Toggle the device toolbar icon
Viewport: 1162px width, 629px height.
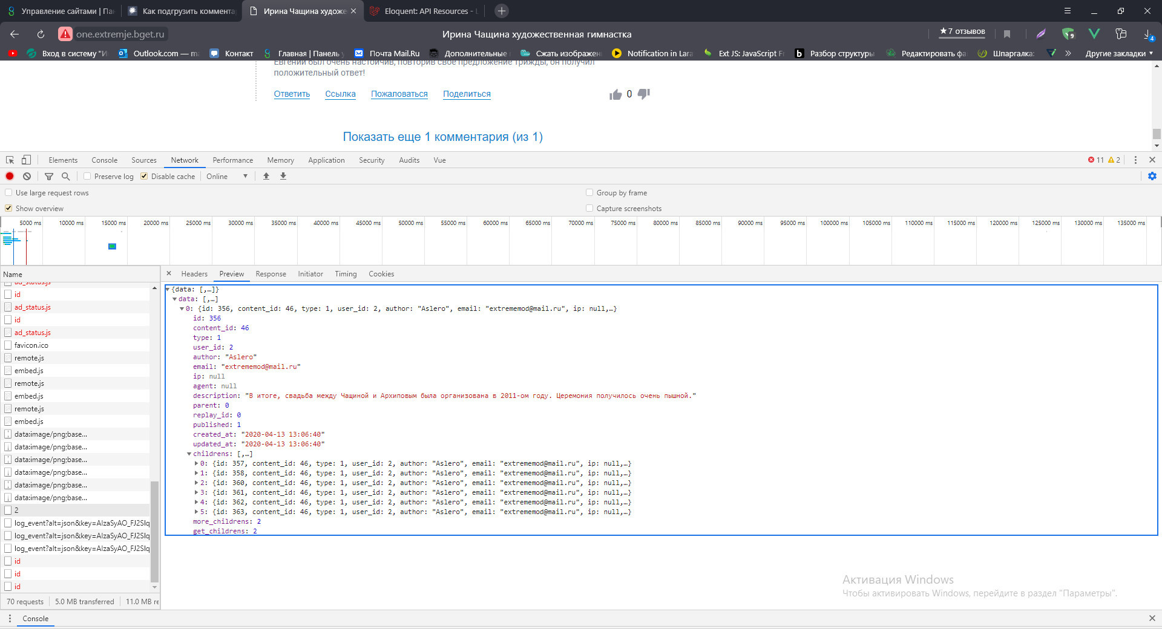pyautogui.click(x=26, y=160)
